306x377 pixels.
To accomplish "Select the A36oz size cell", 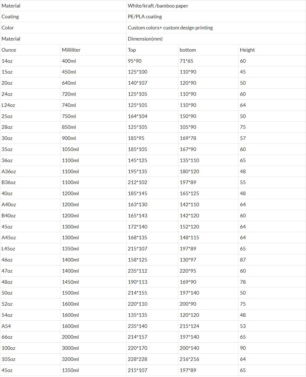I will pyautogui.click(x=9, y=172).
